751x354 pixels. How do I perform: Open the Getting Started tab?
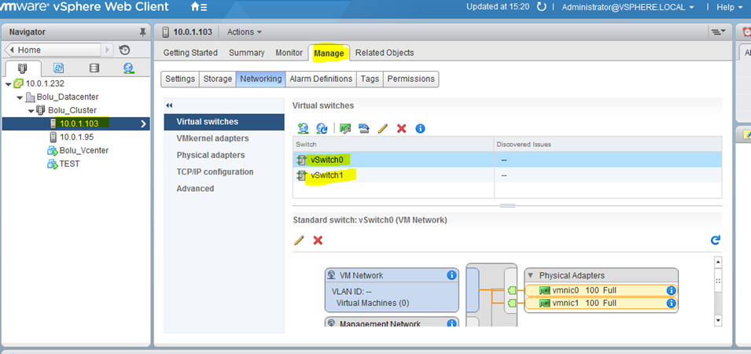click(190, 53)
